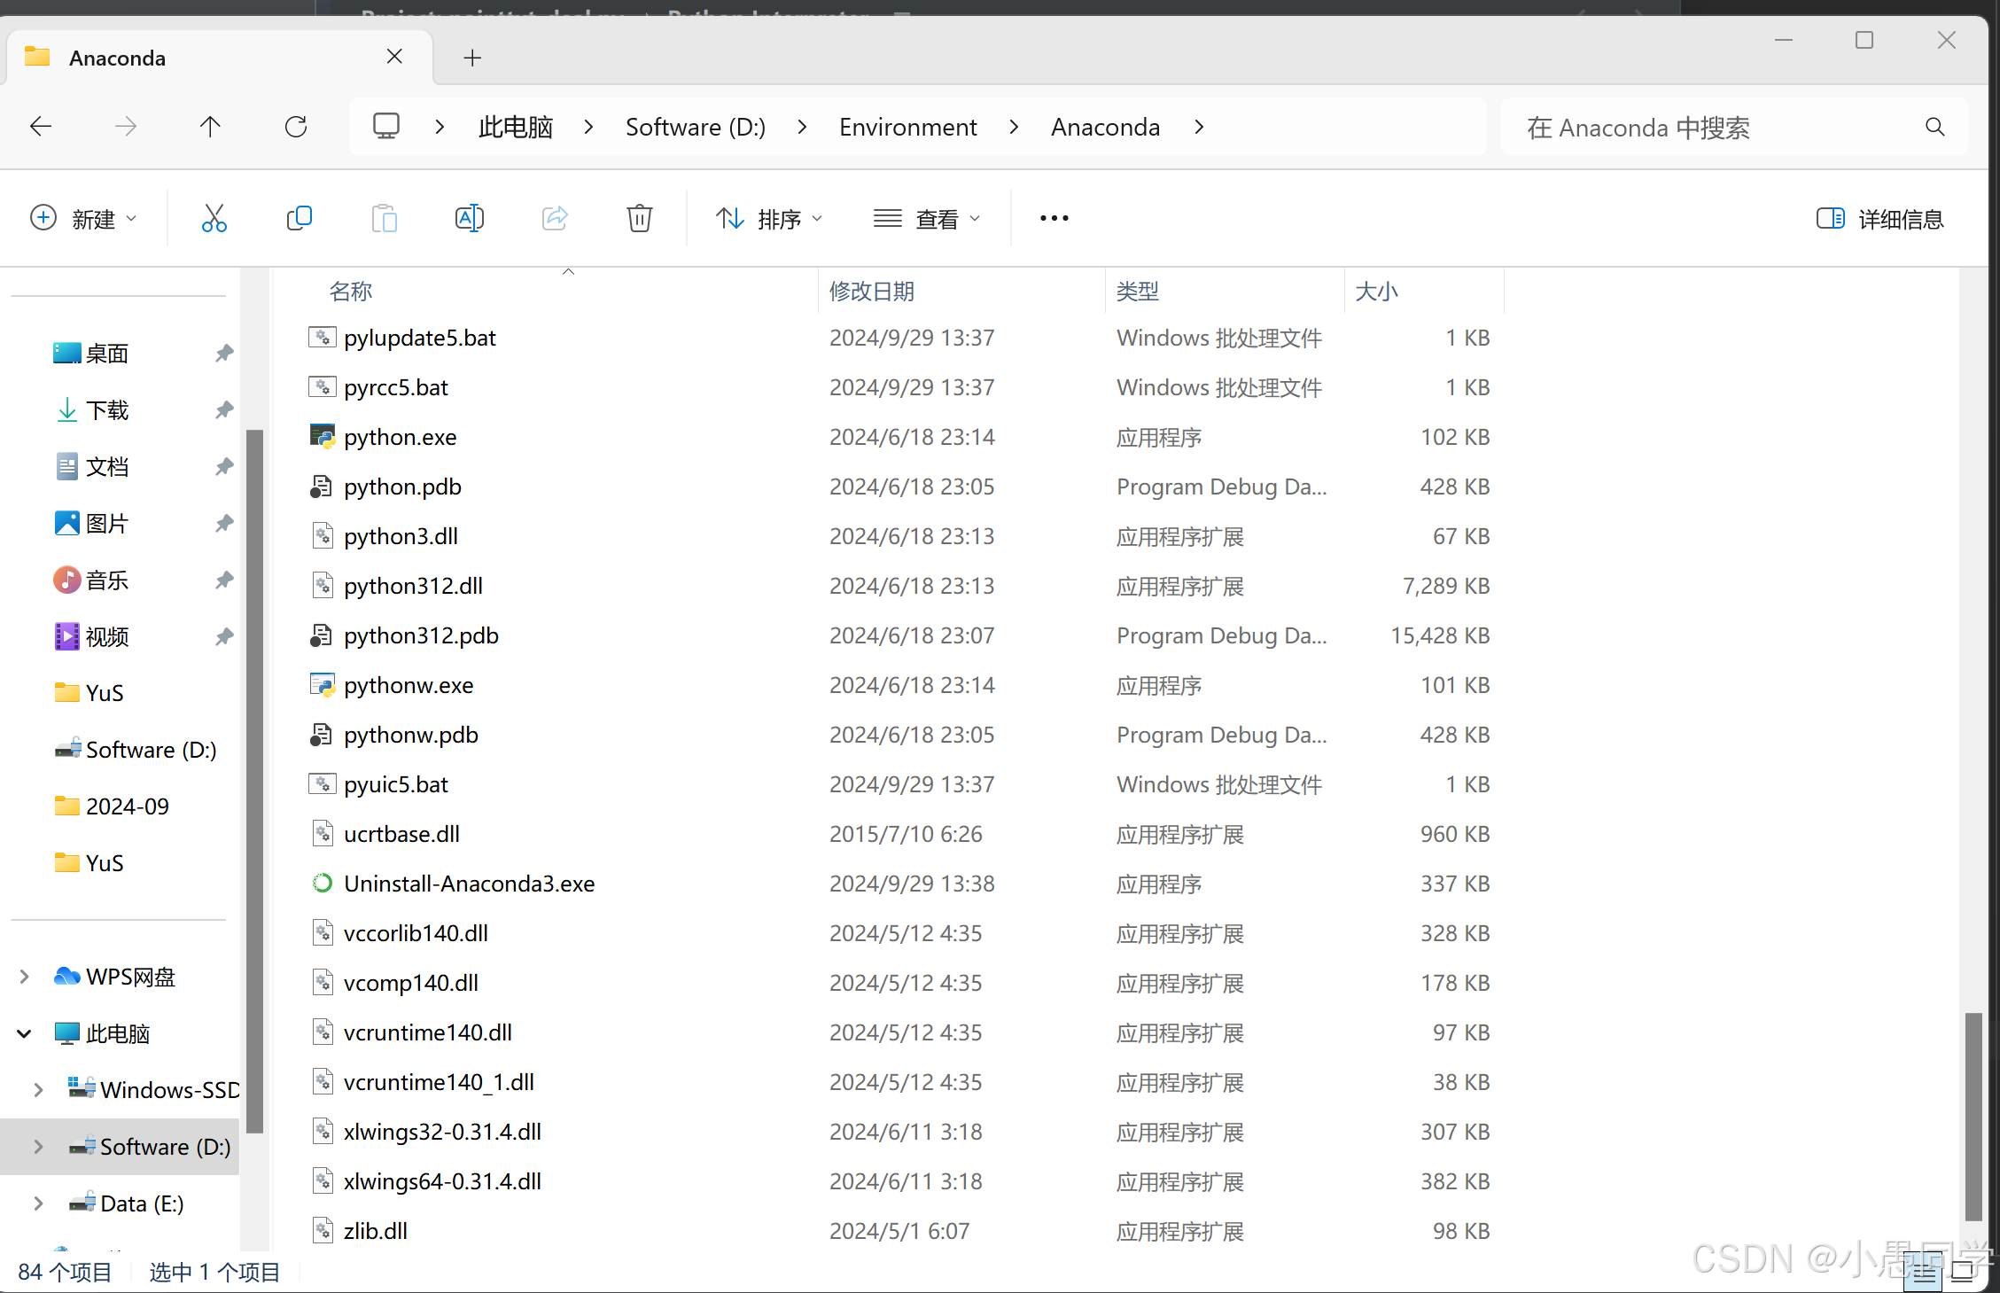Click the Cut scissors icon
This screenshot has height=1293, width=2000.
click(214, 218)
